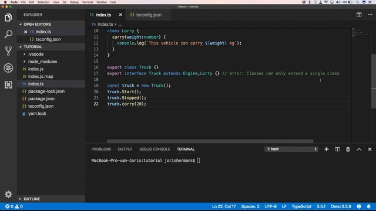Open tsconfig.json in Tutorial file tree
The image size is (376, 211).
tap(51, 106)
